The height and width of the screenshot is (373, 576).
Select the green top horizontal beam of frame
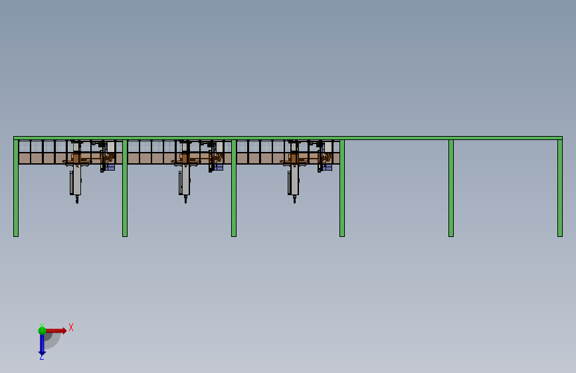[288, 138]
